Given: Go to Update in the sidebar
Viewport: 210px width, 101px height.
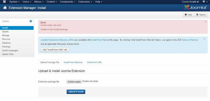Looking at the screenshot, I should point(5,32).
